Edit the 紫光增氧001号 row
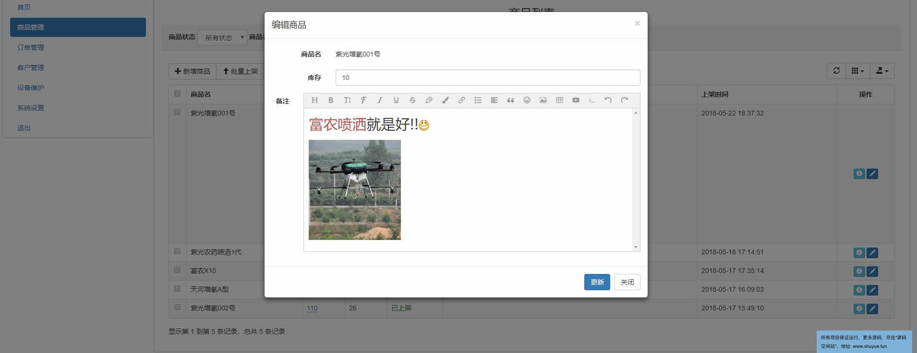Image resolution: width=917 pixels, height=353 pixels. (872, 174)
